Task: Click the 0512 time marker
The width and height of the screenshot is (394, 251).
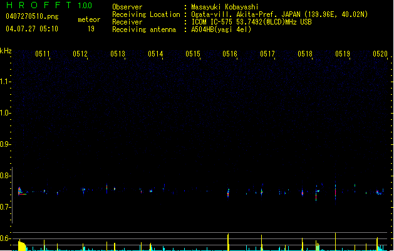Action: click(80, 54)
